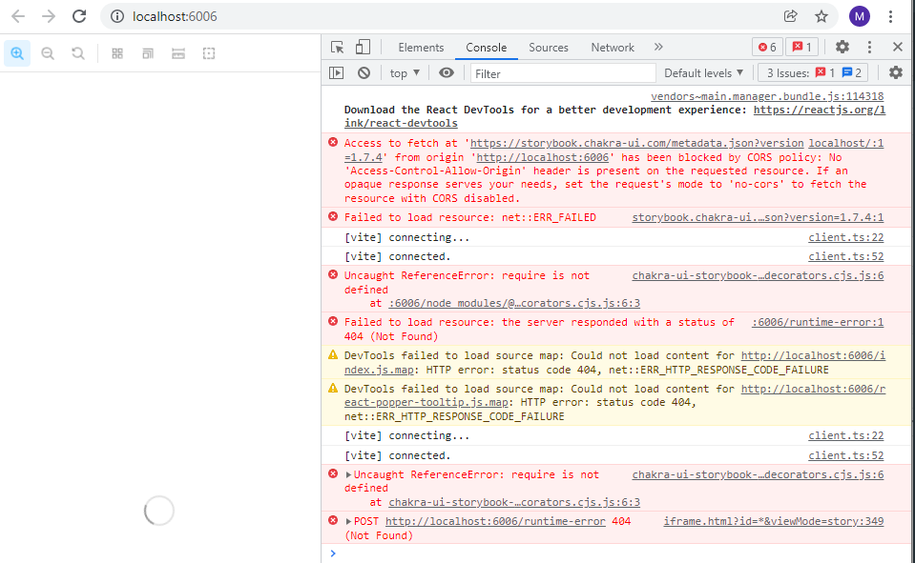Image resolution: width=915 pixels, height=563 pixels.
Task: Clear the console messages
Action: (364, 72)
